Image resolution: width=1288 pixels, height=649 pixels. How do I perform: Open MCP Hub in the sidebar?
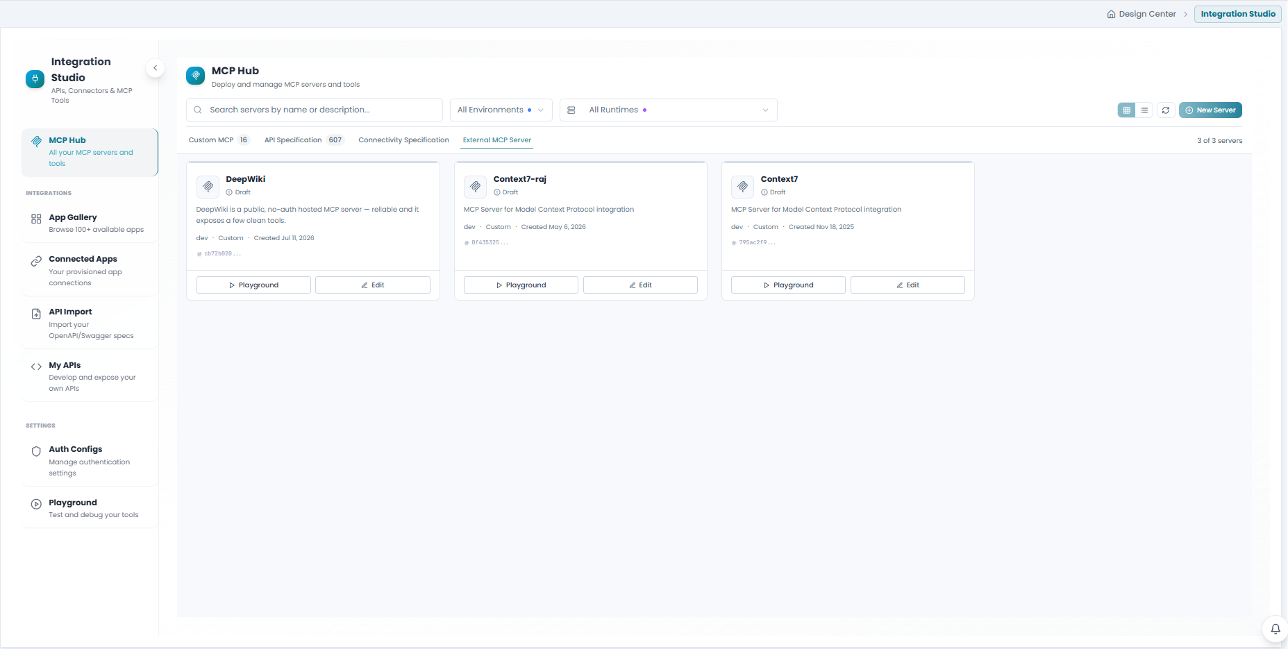pyautogui.click(x=90, y=152)
